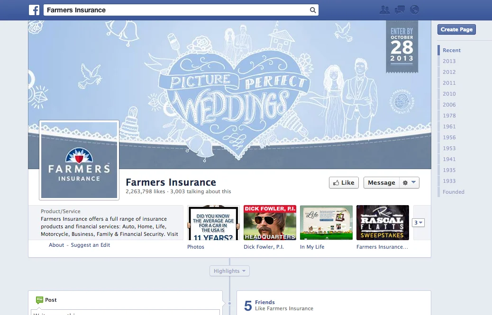492x315 pixels.
Task: Jump to Founded in timeline
Action: [454, 192]
